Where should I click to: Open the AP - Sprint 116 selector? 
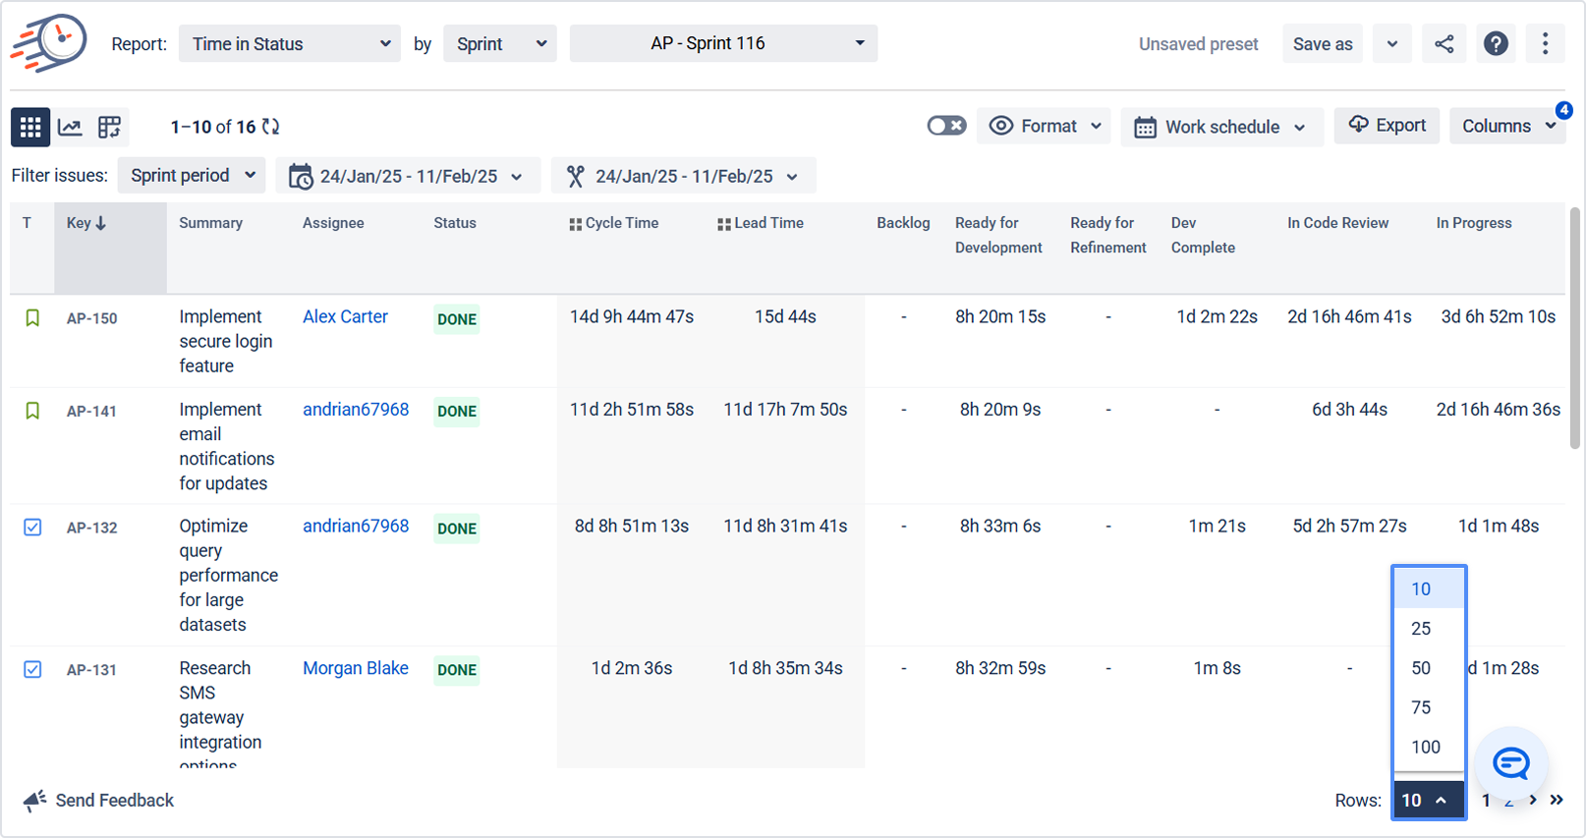click(723, 44)
